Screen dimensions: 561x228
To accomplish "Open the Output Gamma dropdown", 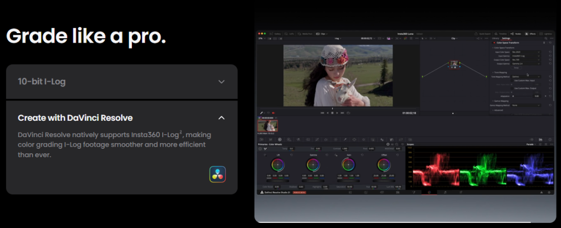I will point(526,63).
